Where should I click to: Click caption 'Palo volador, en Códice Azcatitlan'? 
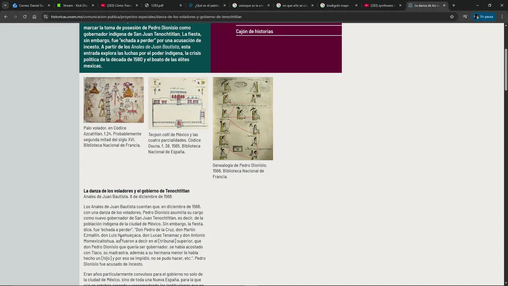pos(112,137)
